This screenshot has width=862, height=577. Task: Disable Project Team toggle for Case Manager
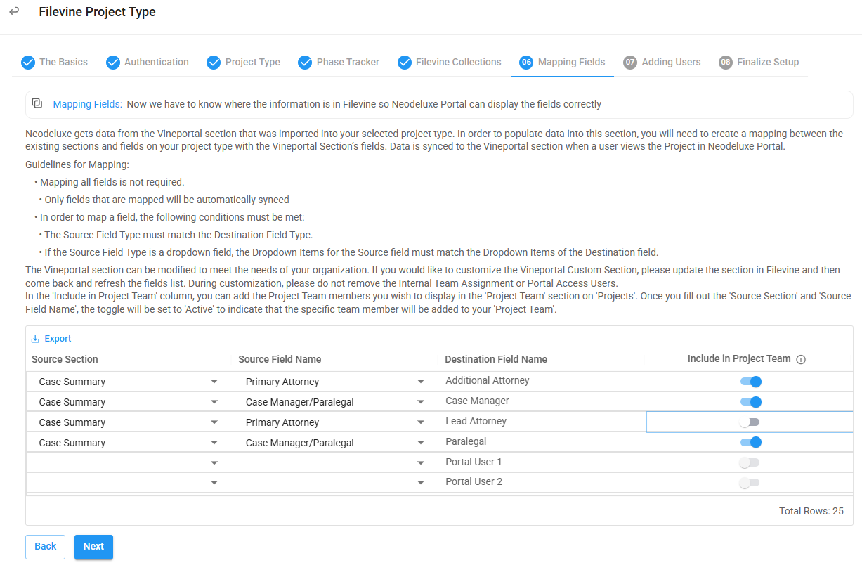(750, 402)
